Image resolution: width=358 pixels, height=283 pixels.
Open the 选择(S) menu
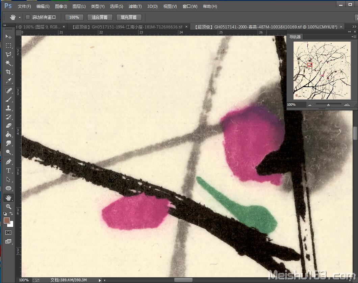pyautogui.click(x=117, y=6)
